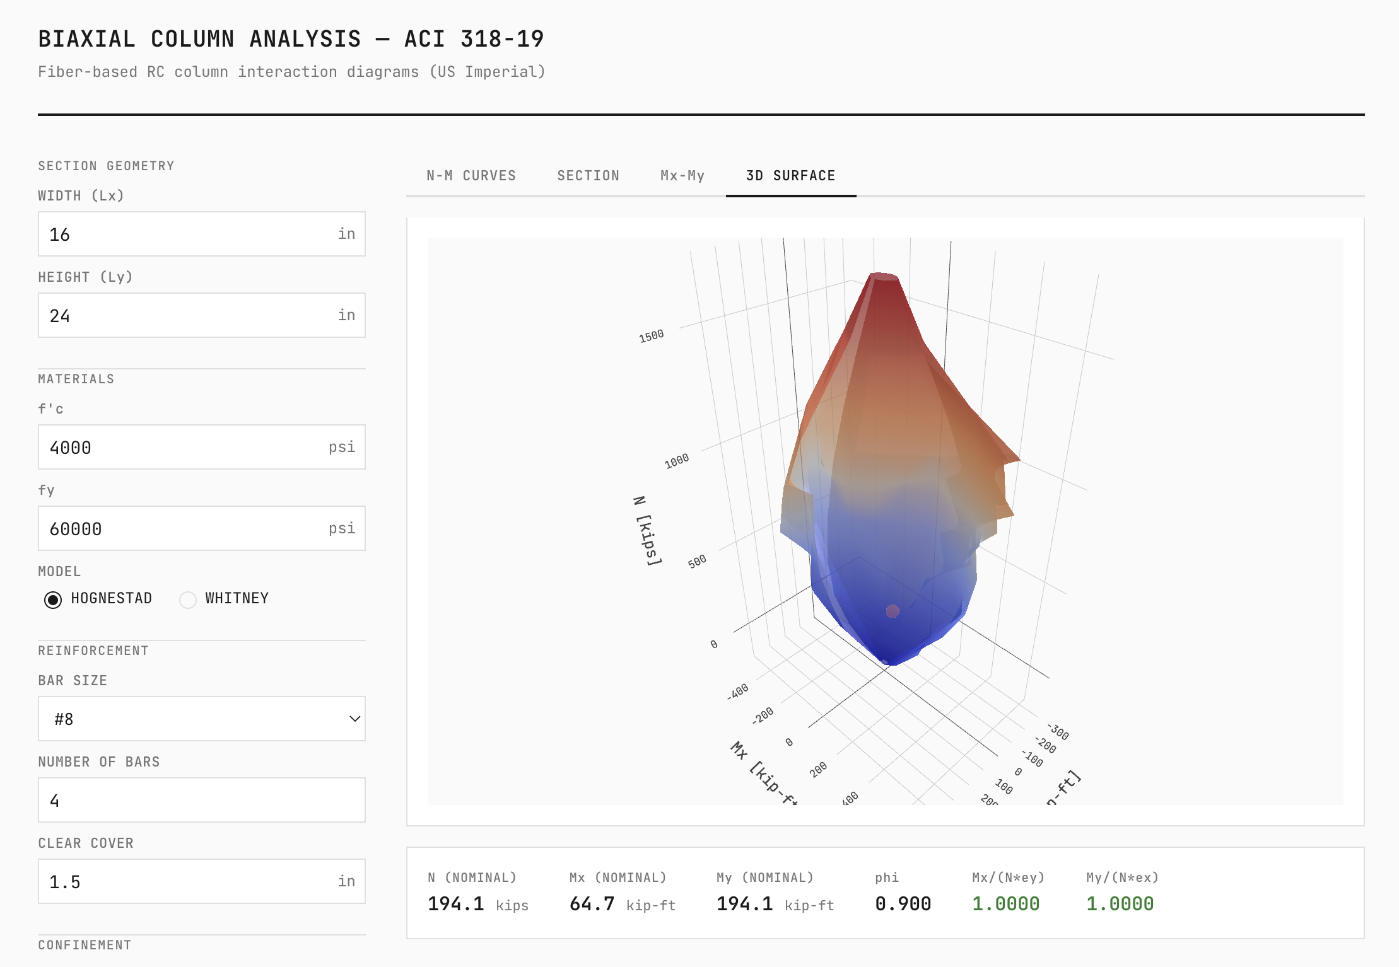
Task: Click the chevron arrow of the #8 dropdown
Action: [354, 719]
